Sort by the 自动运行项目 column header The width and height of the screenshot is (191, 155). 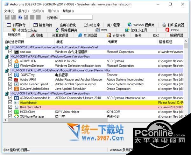(29, 42)
